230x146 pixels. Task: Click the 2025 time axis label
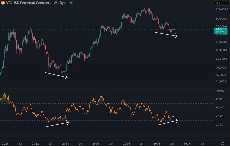126,144
